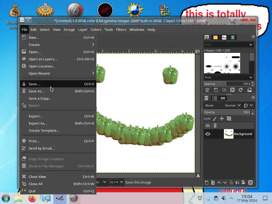
Task: Select Print... menu entry
Action: [58, 141]
